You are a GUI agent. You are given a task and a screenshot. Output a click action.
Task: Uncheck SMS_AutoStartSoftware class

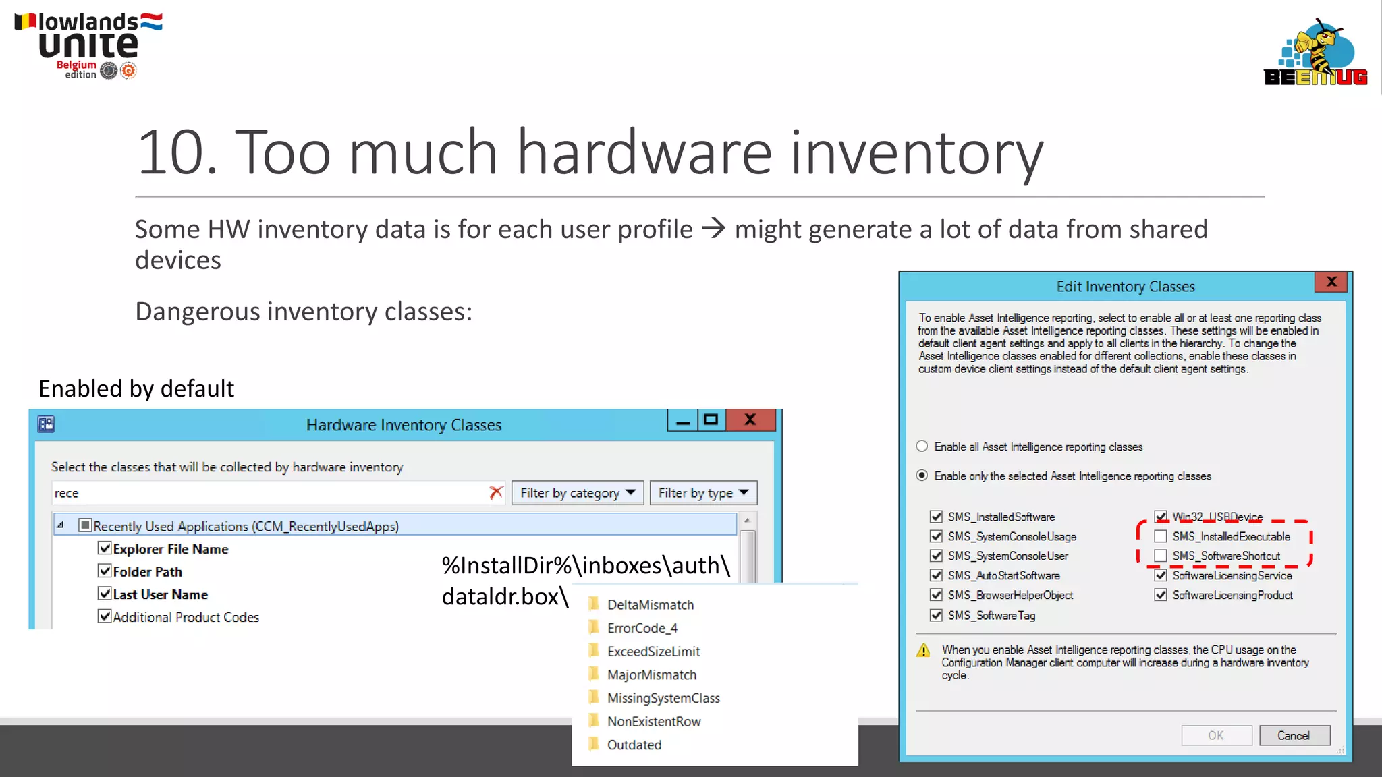click(936, 575)
